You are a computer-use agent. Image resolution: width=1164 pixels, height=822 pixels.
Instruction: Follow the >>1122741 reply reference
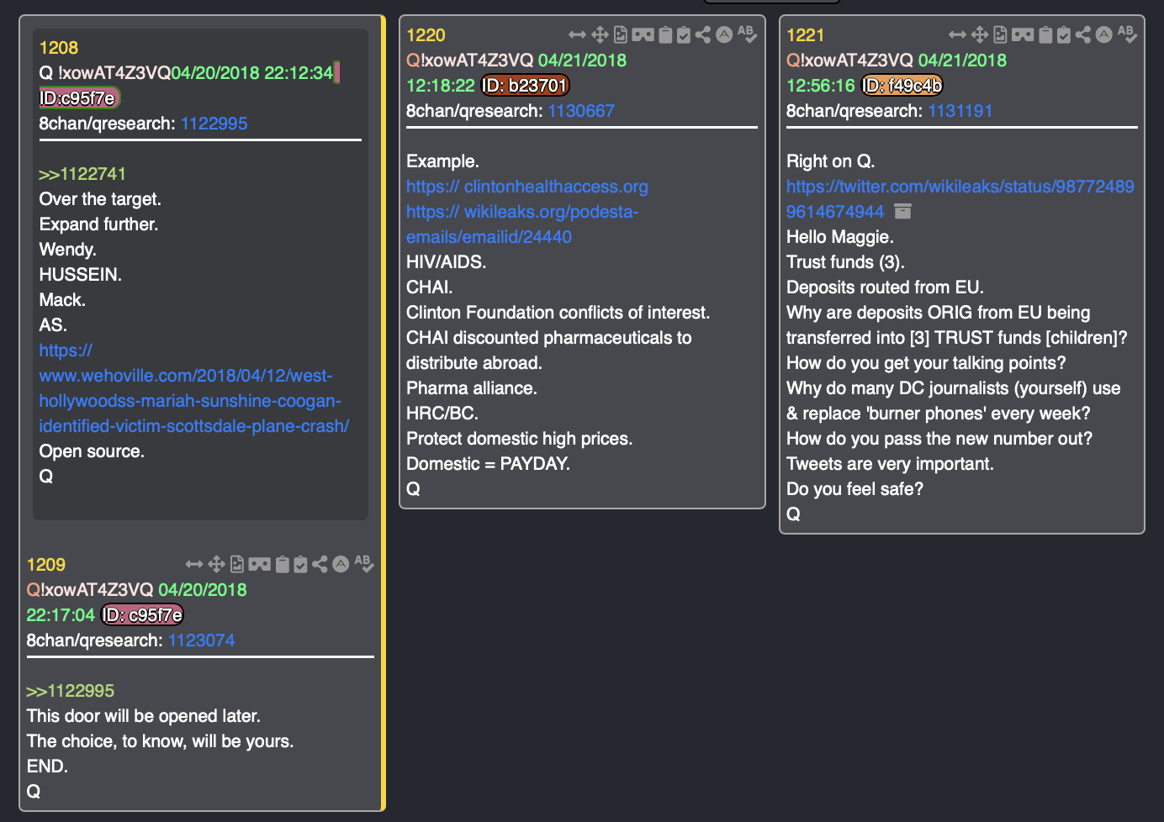click(82, 174)
